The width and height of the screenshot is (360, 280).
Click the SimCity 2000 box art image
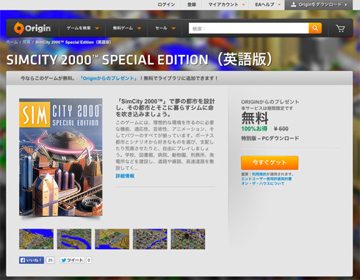pos(61,157)
